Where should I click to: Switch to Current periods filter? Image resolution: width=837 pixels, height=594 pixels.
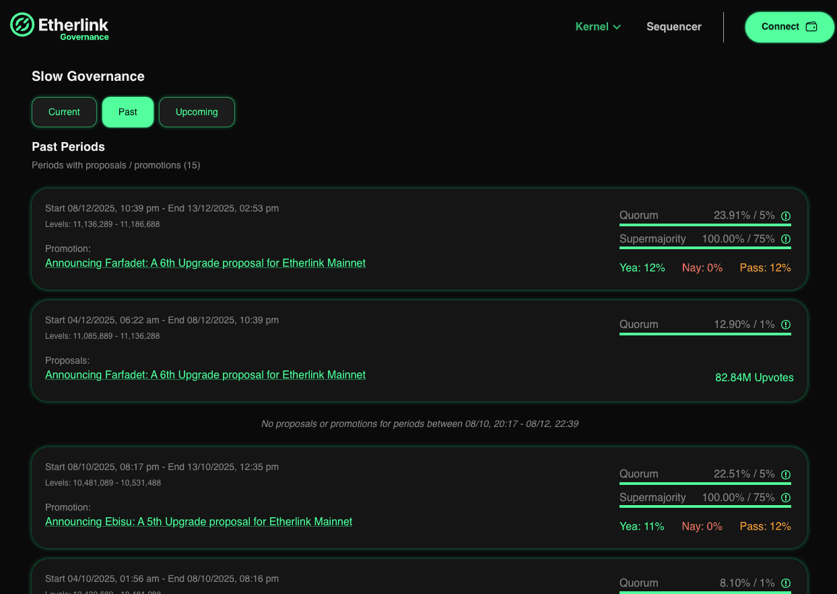tap(64, 112)
